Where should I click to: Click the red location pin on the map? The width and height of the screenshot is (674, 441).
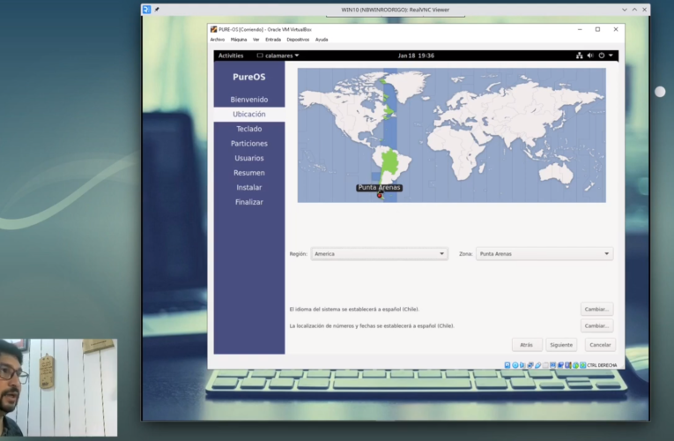pyautogui.click(x=380, y=195)
